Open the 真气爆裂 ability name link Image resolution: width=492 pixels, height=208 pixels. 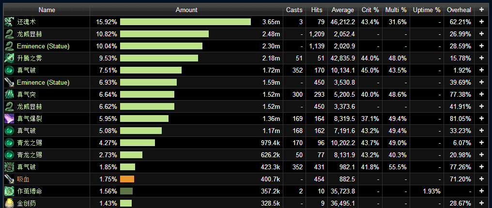tap(30, 119)
